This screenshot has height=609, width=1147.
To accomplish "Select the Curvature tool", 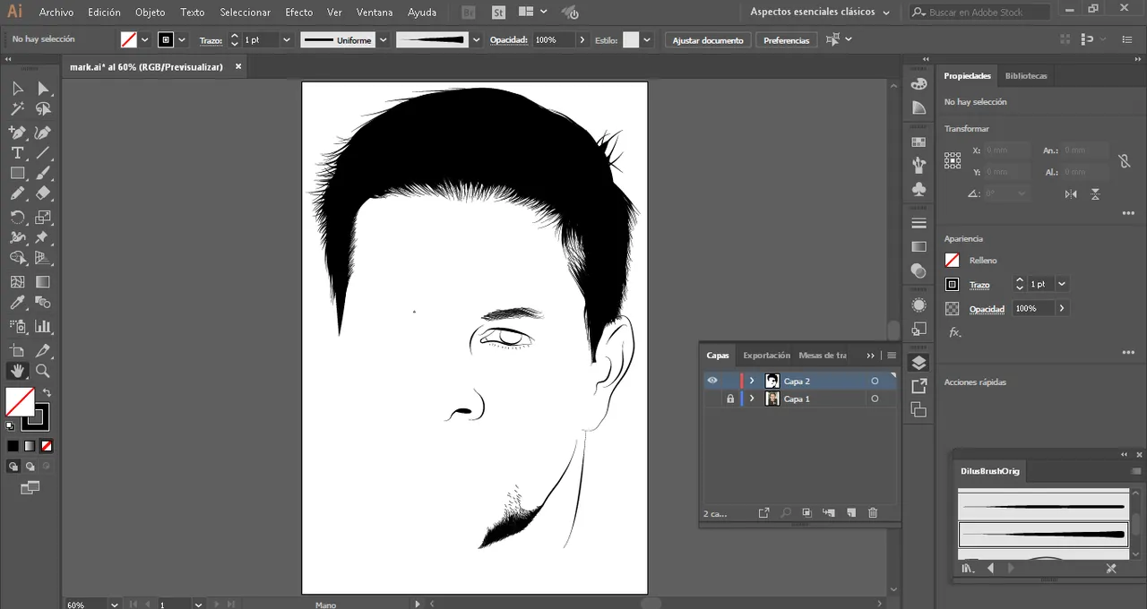I will (43, 133).
